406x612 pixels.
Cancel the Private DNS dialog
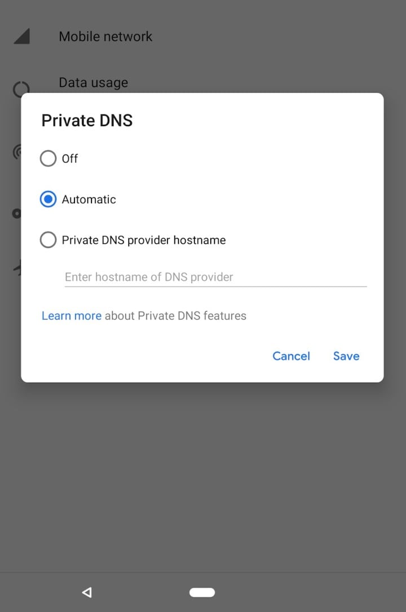291,356
